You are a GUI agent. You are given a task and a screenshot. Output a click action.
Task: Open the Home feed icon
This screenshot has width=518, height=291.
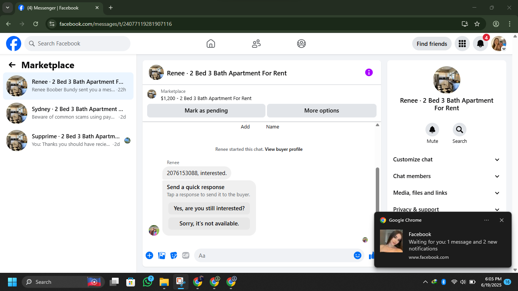(211, 44)
